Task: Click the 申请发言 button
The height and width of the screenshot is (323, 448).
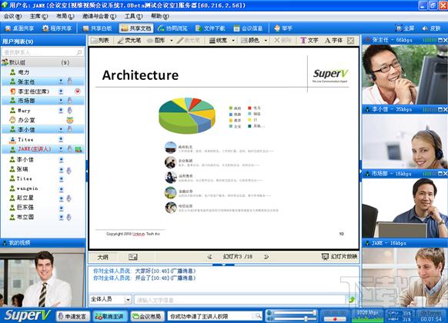Action: pyautogui.click(x=73, y=316)
